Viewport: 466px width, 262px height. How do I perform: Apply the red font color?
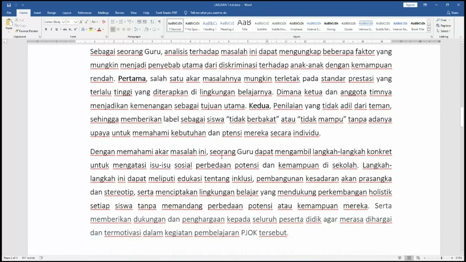coord(99,29)
